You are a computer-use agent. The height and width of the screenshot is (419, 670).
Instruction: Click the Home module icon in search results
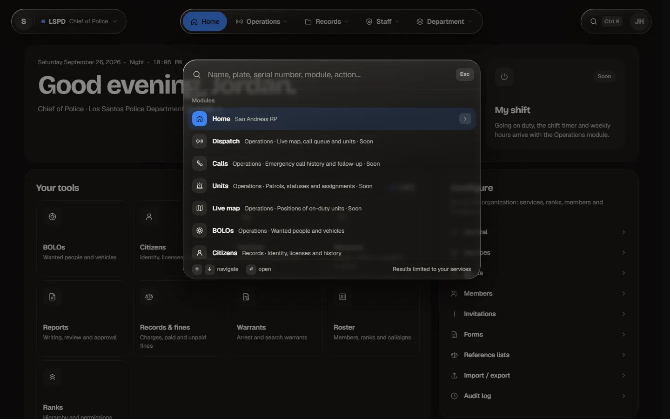coord(200,119)
